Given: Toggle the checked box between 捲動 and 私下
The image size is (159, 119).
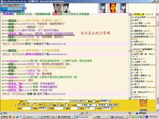Looking at the screenshot, I should pos(59,105).
